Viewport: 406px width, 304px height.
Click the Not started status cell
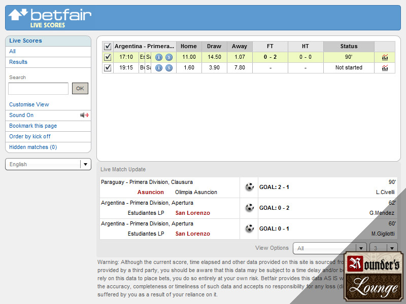point(349,68)
